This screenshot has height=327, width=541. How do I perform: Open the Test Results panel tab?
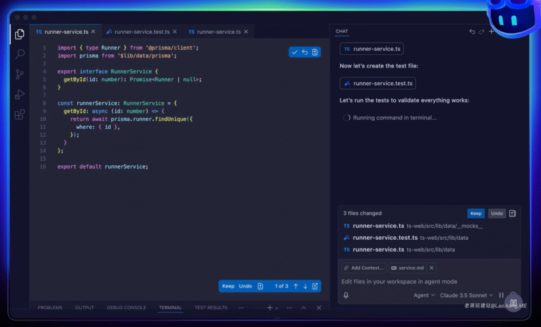coord(211,308)
